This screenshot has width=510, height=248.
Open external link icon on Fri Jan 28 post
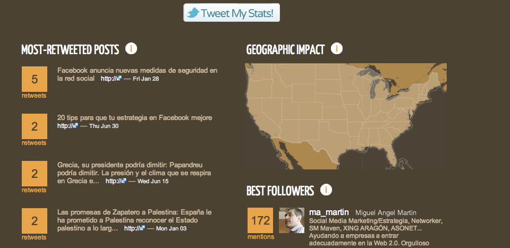pyautogui.click(x=120, y=79)
